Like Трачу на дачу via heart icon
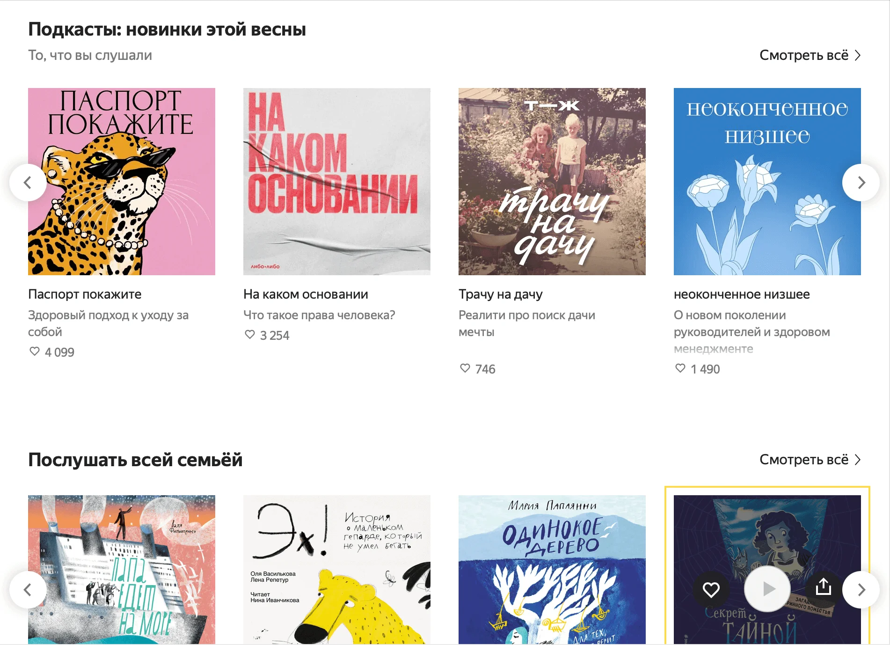890x645 pixels. [465, 368]
